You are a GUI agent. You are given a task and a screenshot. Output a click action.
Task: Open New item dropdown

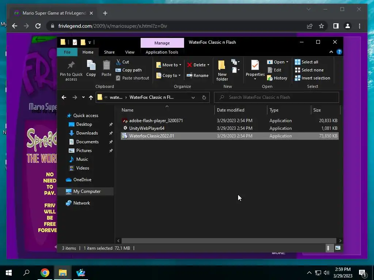pyautogui.click(x=236, y=70)
